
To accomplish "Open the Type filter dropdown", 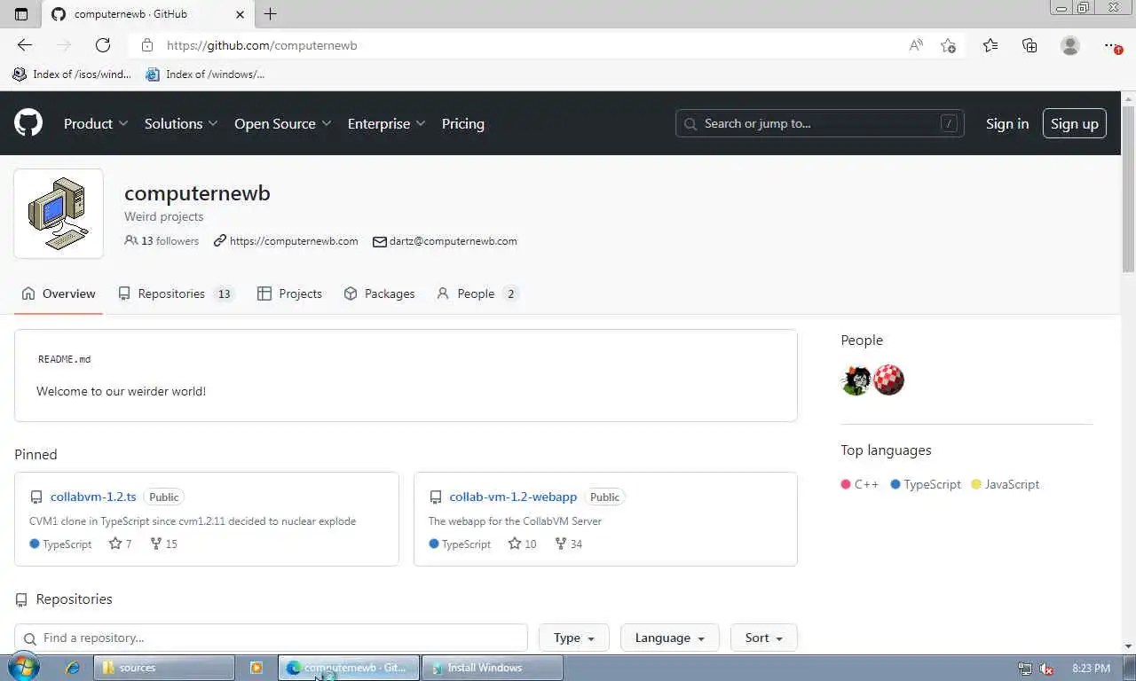I will (573, 638).
